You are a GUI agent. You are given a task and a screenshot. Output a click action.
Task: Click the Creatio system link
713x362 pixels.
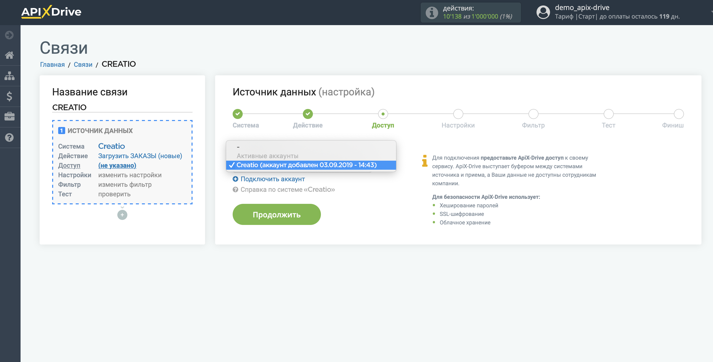(x=112, y=146)
